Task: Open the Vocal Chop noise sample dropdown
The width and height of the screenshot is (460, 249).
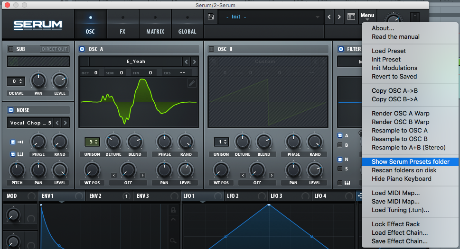Action: 30,123
